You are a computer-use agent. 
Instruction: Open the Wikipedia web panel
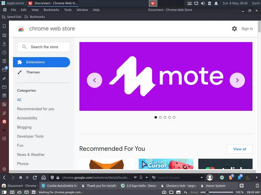coord(4,130)
